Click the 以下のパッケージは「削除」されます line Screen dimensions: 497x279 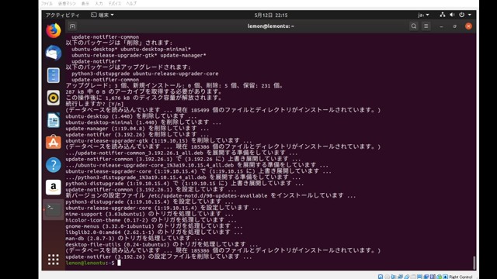point(119,43)
